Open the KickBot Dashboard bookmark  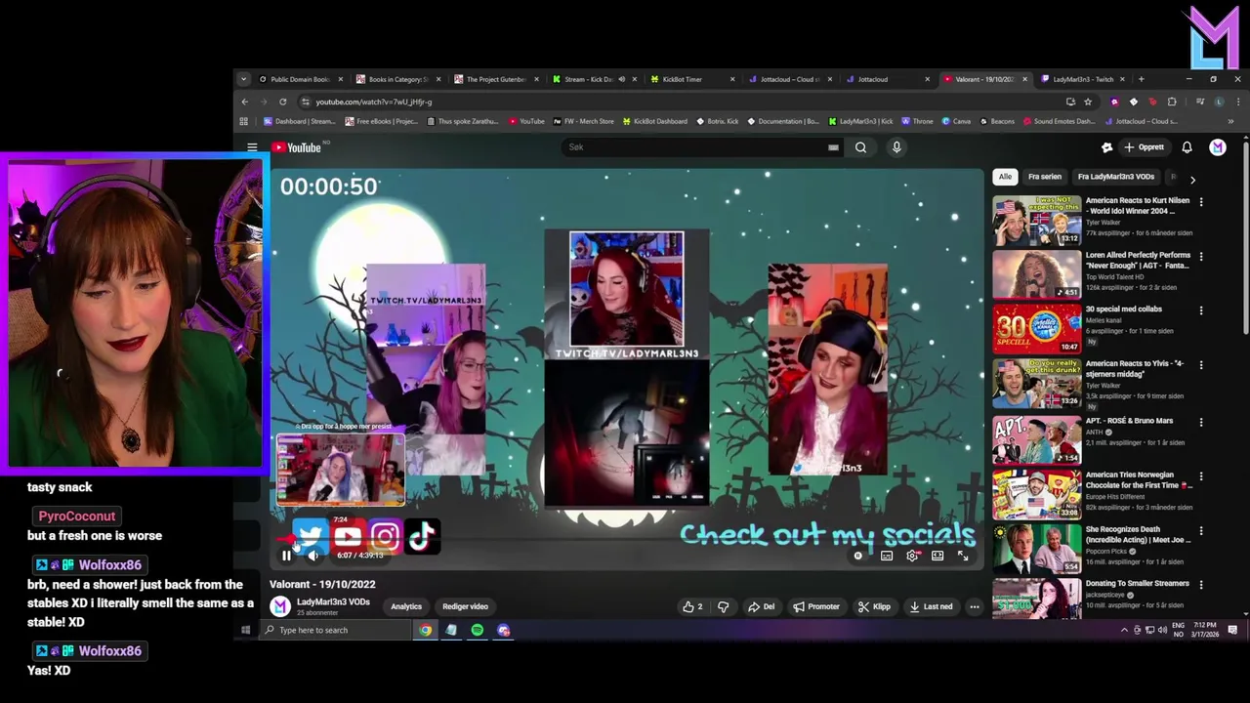pyautogui.click(x=654, y=121)
